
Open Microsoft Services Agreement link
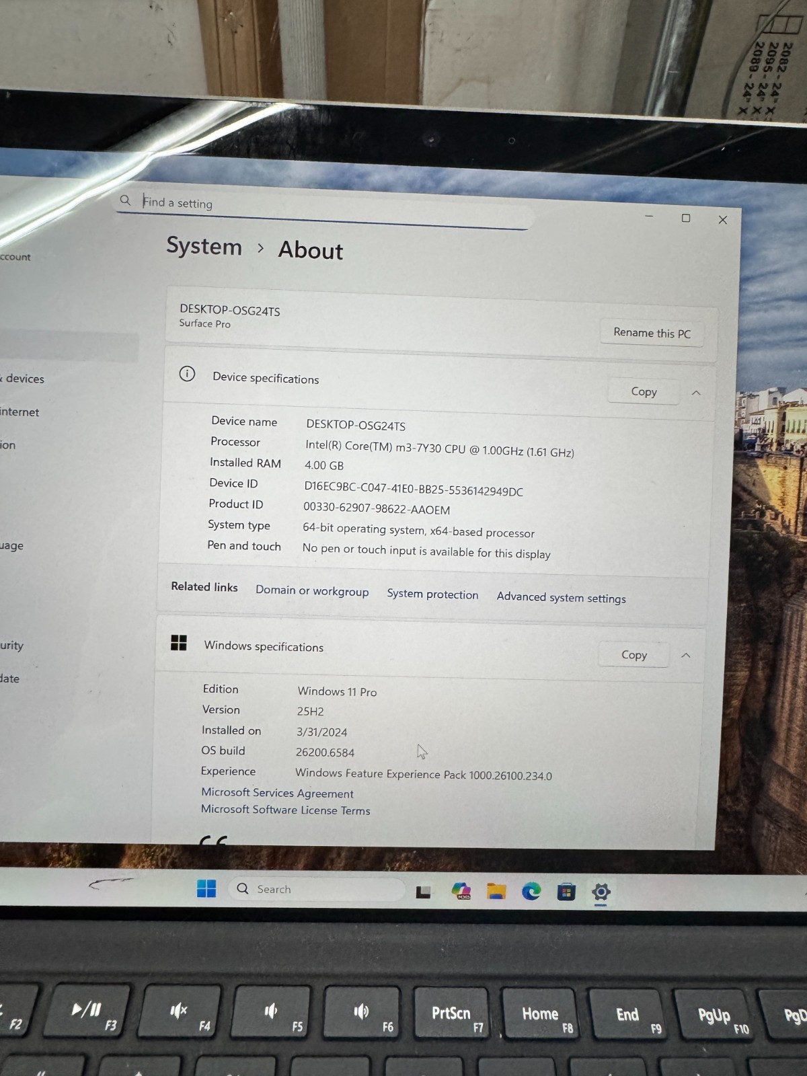277,793
